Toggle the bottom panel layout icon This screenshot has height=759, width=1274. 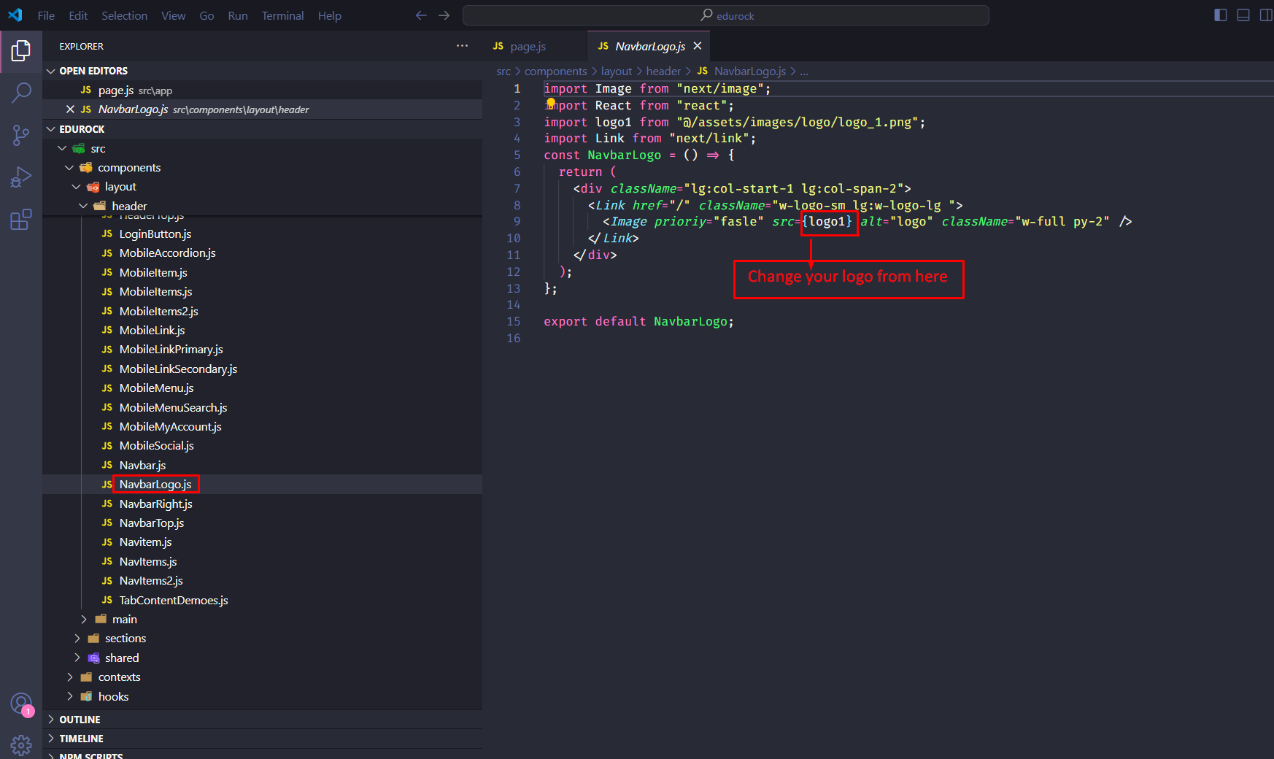click(1243, 15)
